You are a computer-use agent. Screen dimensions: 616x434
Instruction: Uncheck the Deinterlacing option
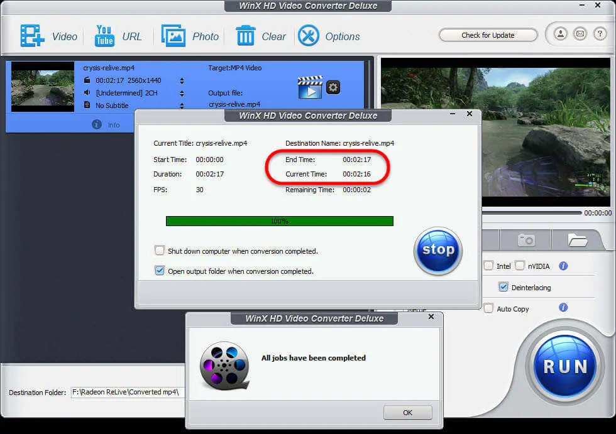[503, 287]
